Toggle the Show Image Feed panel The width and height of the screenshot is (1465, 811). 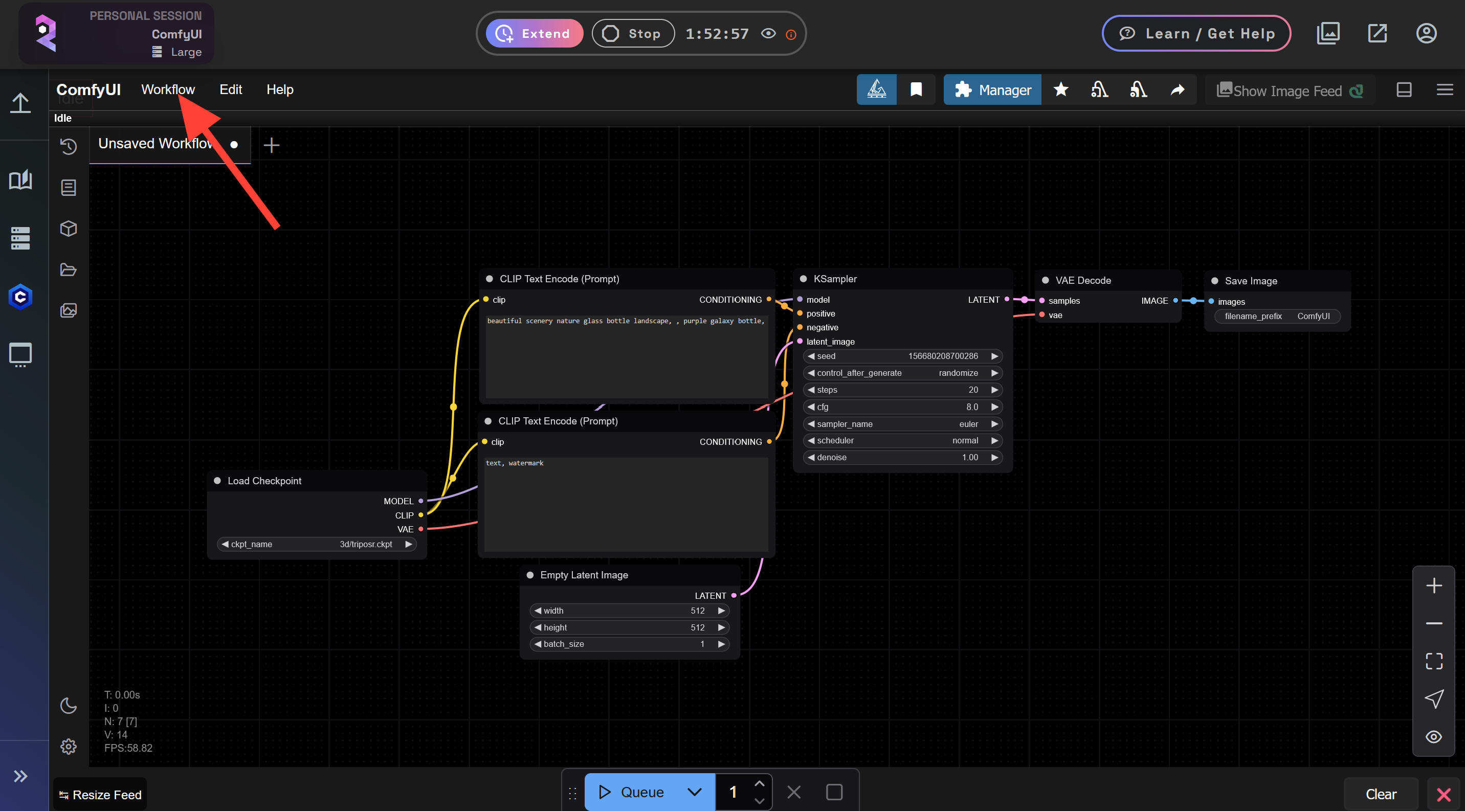click(1287, 90)
